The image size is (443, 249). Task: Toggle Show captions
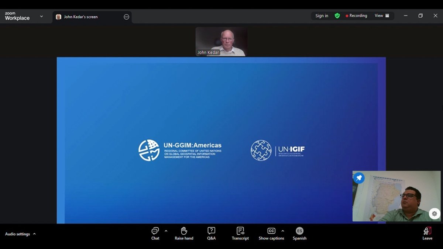[x=271, y=234]
